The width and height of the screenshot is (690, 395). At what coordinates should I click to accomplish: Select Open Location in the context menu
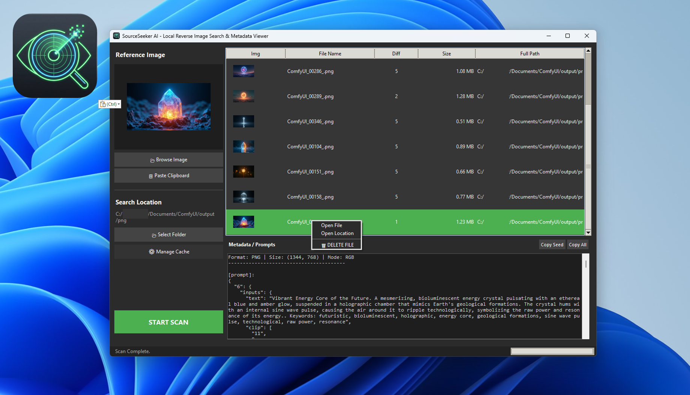[337, 233]
